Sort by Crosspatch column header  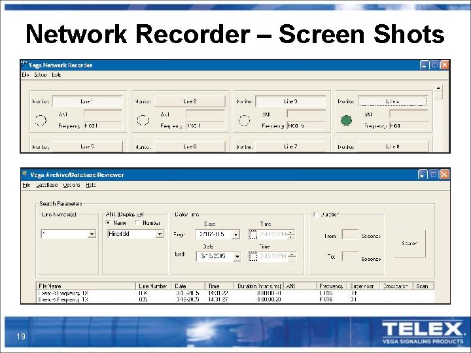point(396,286)
